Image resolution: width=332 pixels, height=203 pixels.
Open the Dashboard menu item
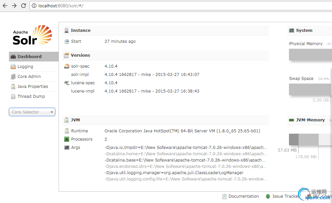34,57
